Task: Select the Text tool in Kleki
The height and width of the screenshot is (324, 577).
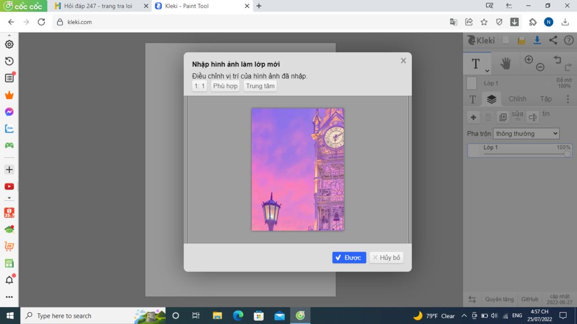Action: click(x=476, y=64)
